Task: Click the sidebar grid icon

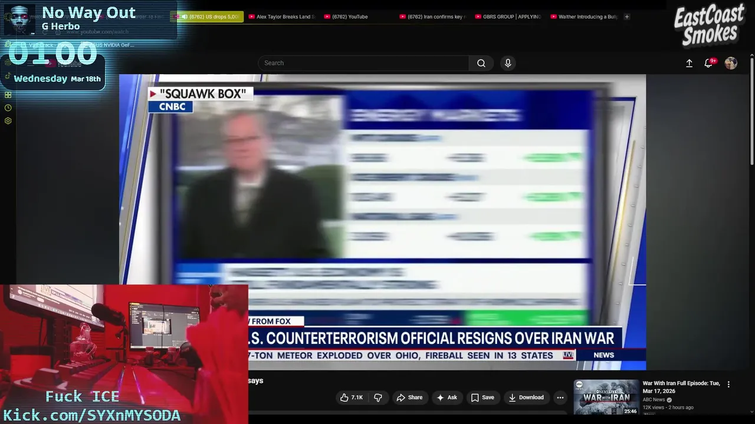Action: [8, 95]
